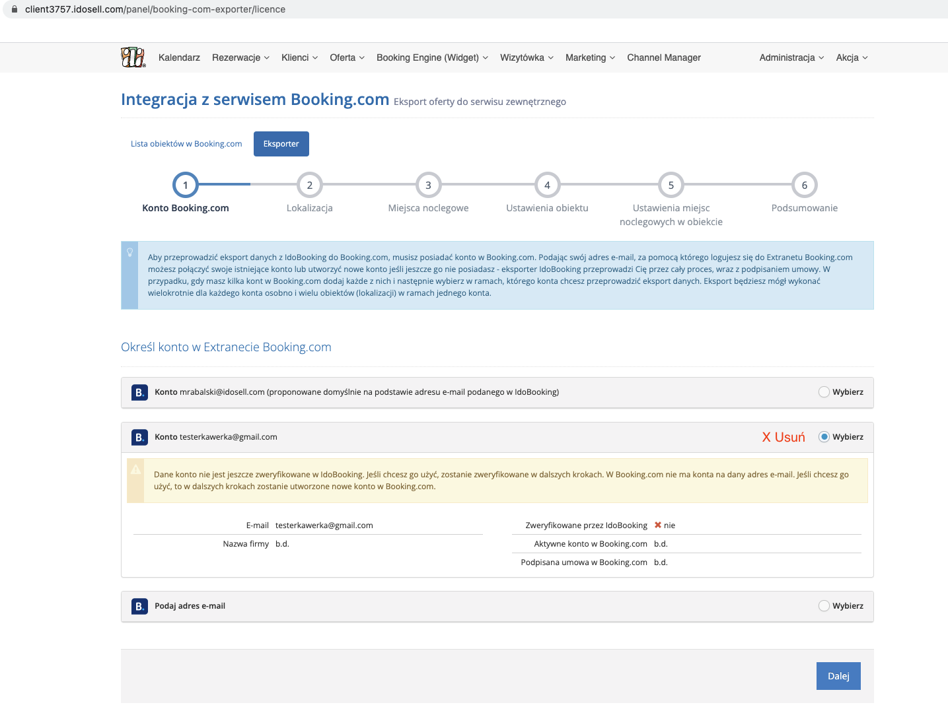The image size is (948, 713).
Task: Click the Określ konto w Extranecie Booking.com heading
Action: pos(226,347)
